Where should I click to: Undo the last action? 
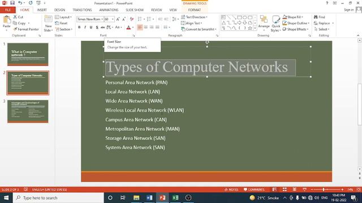pos(20,3)
